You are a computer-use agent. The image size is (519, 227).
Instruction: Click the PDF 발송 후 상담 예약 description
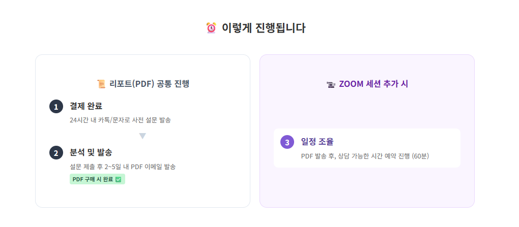click(365, 156)
